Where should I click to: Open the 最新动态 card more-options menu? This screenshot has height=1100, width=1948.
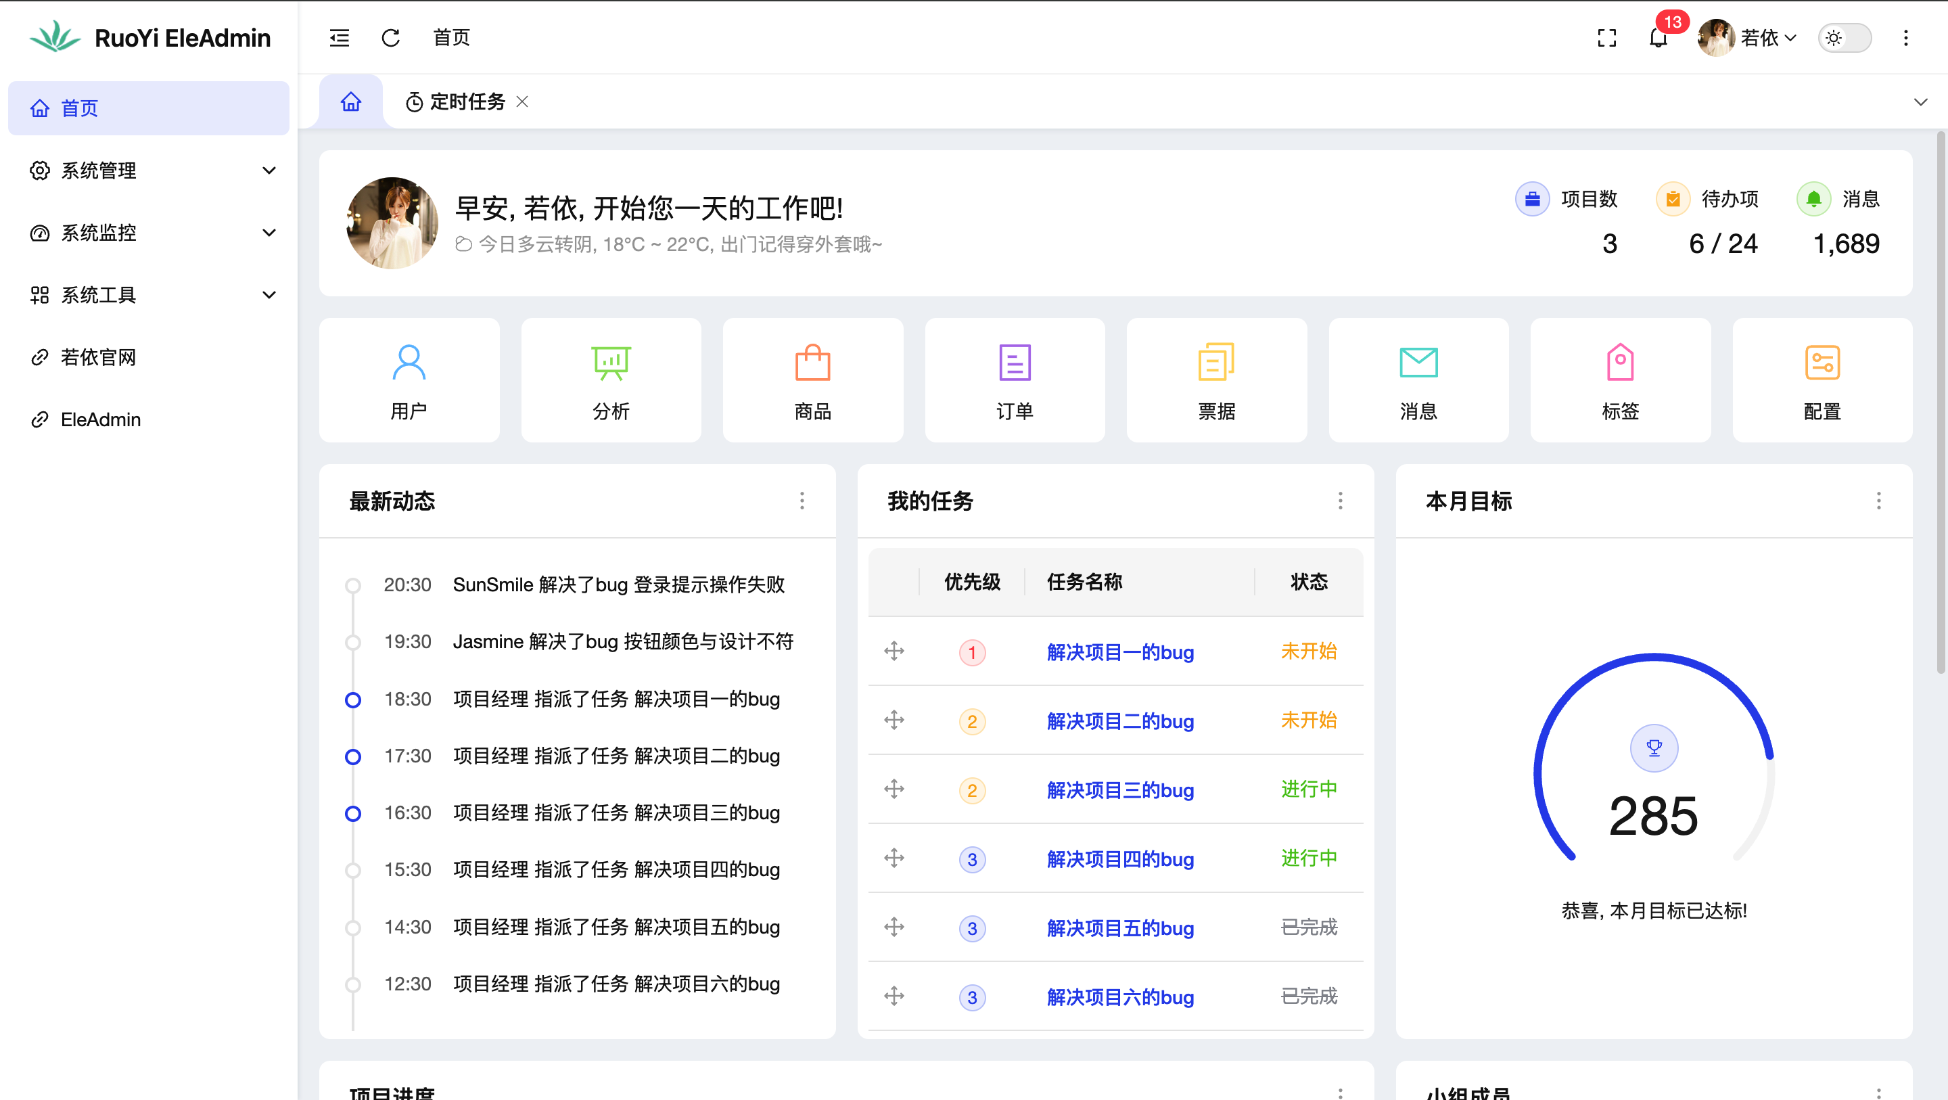coord(802,500)
